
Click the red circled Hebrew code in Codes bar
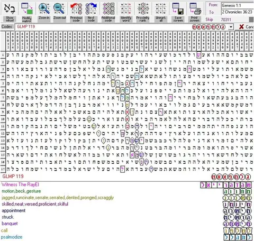tap(209, 27)
